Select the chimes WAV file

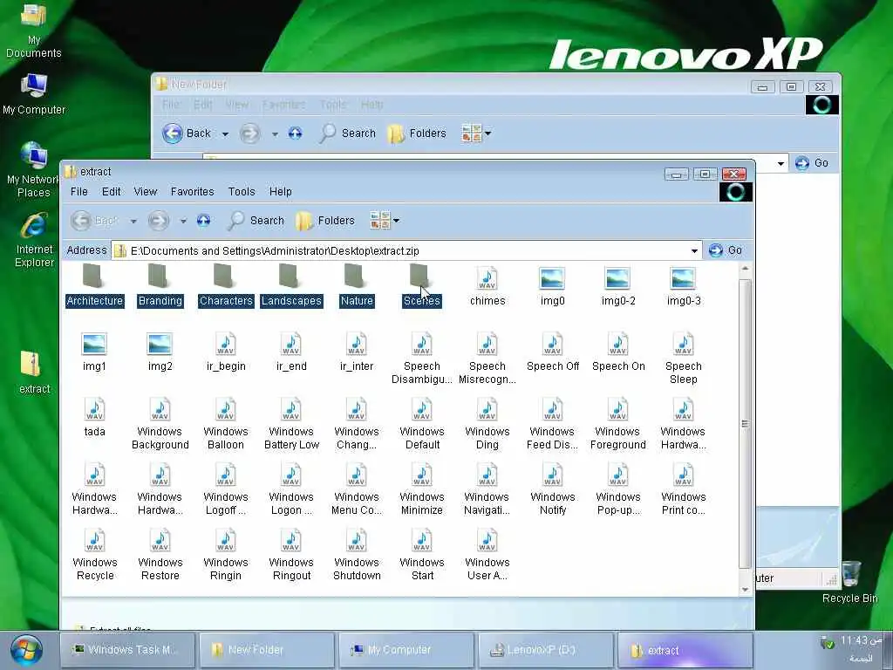(x=487, y=286)
